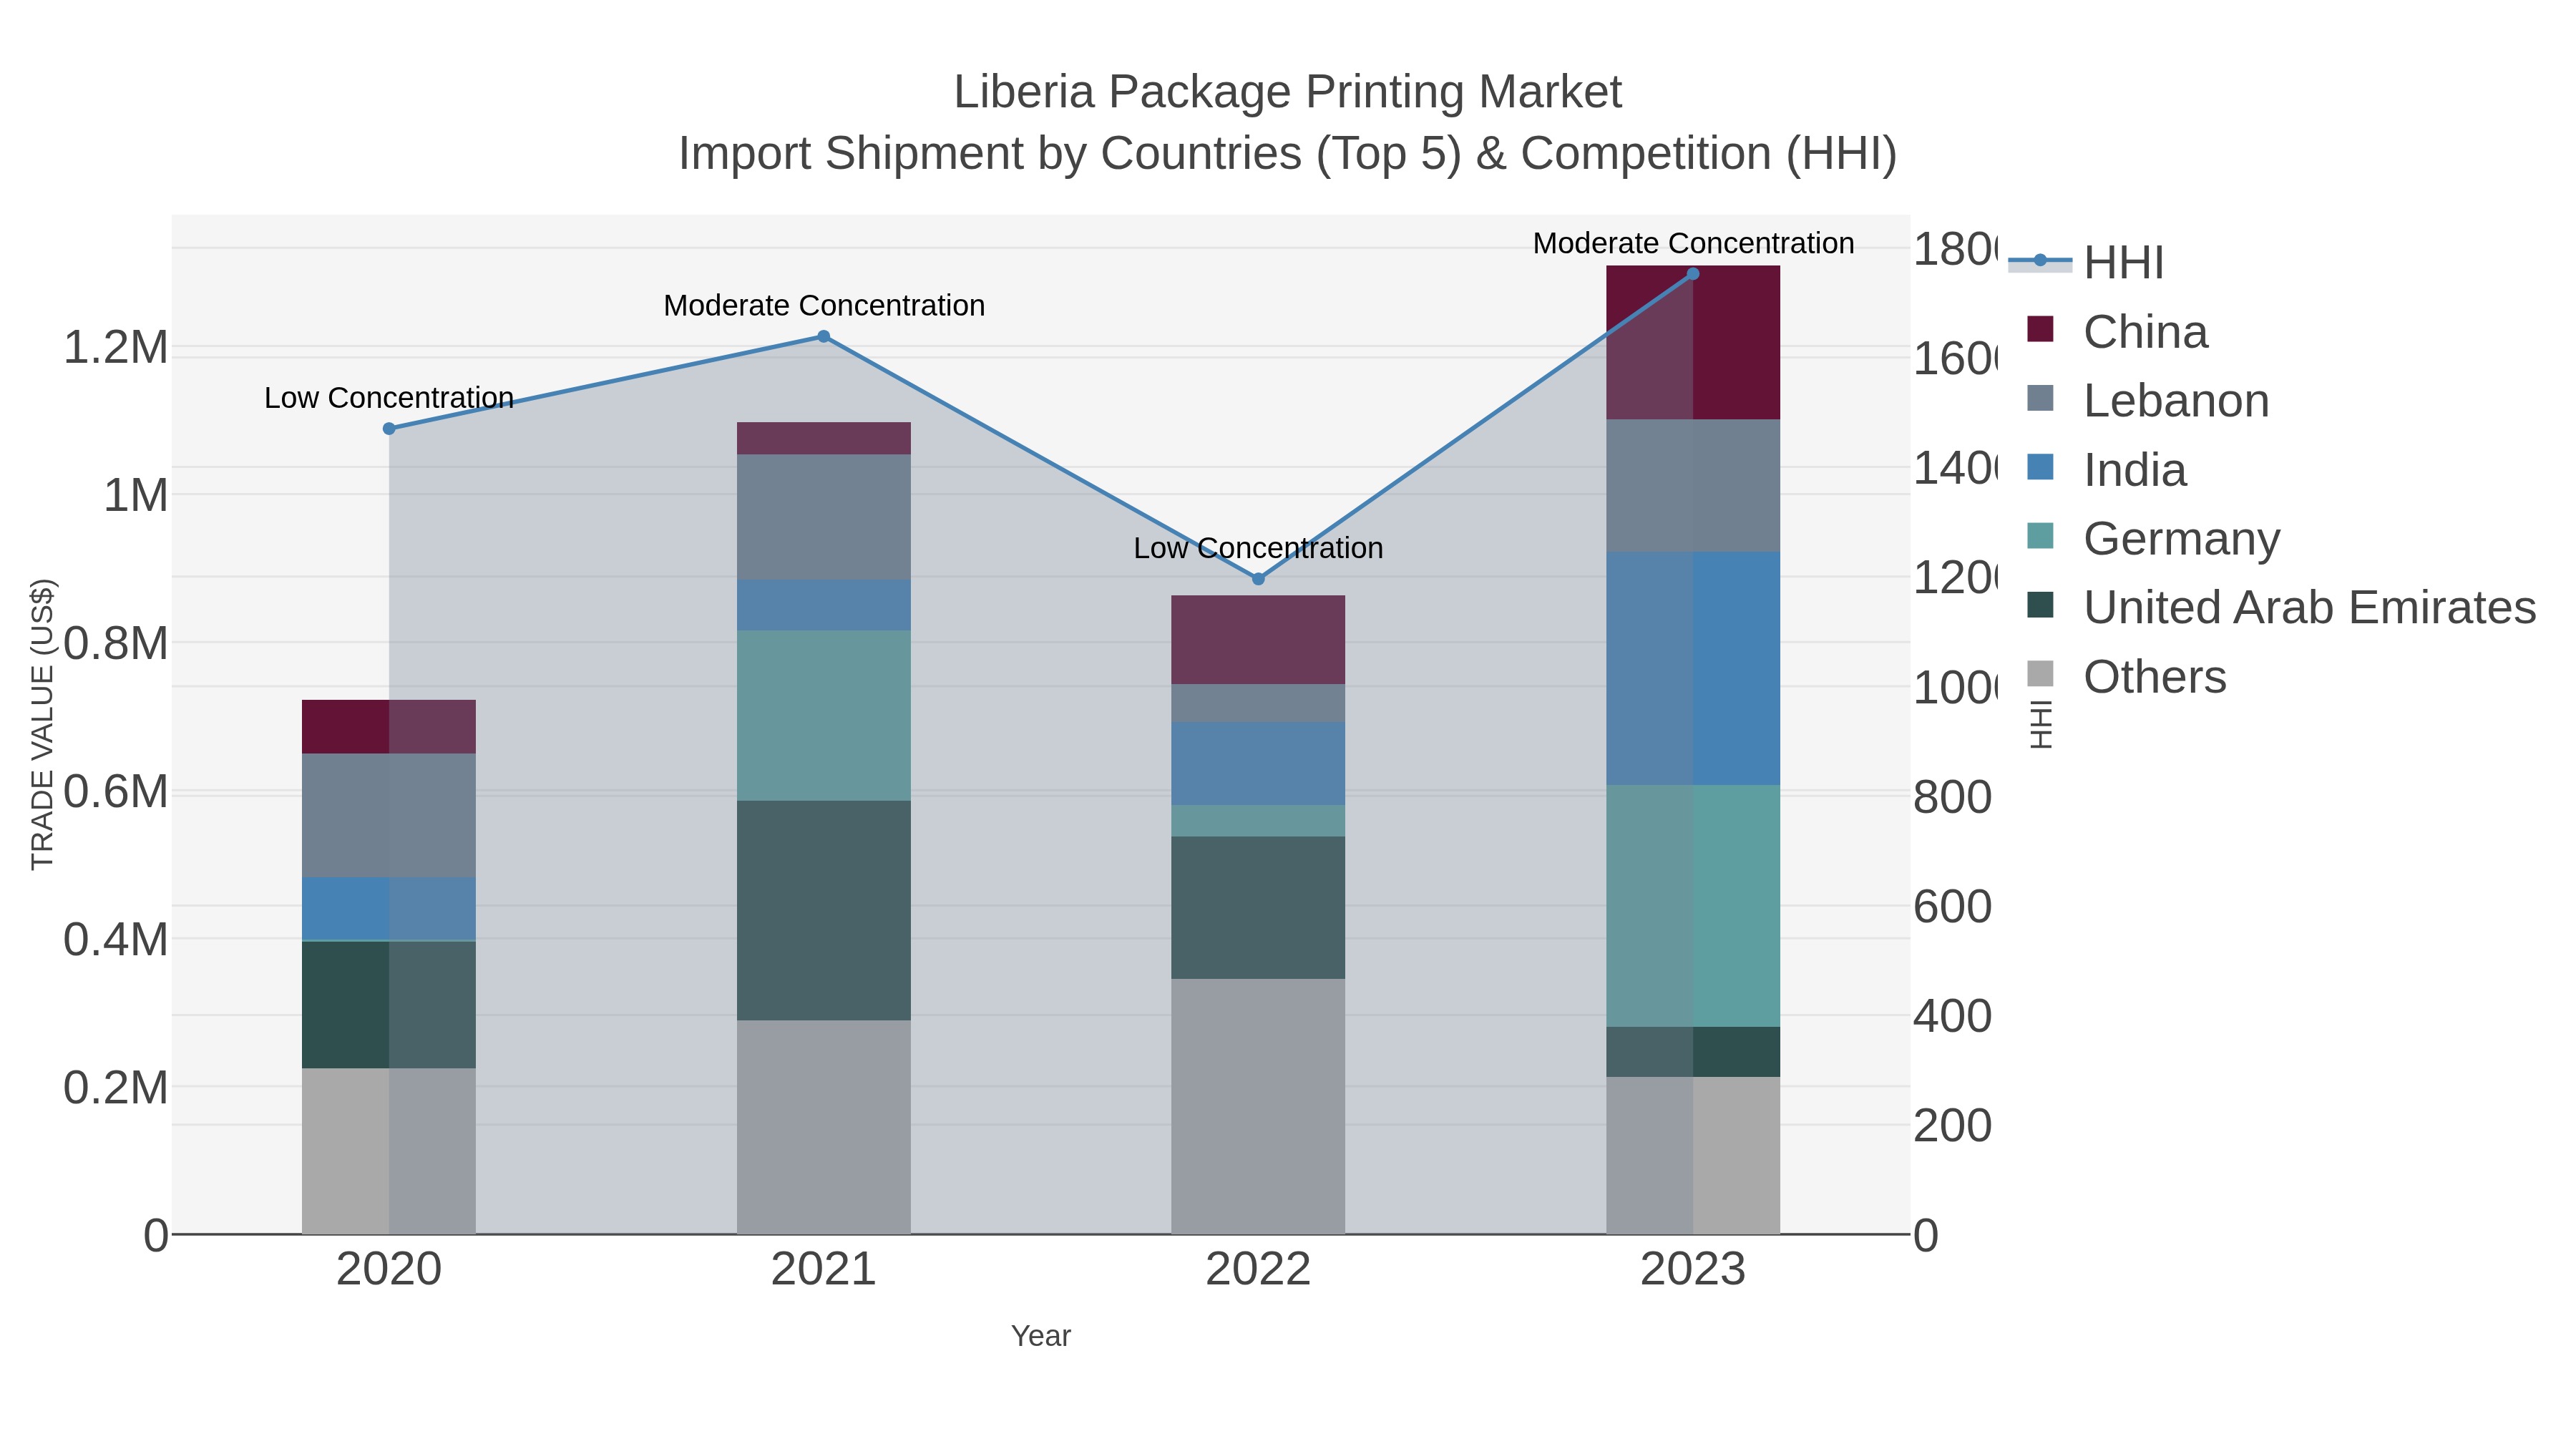The image size is (2576, 1449).
Task: Click the 2023 Germany bar segment
Action: [x=1693, y=906]
